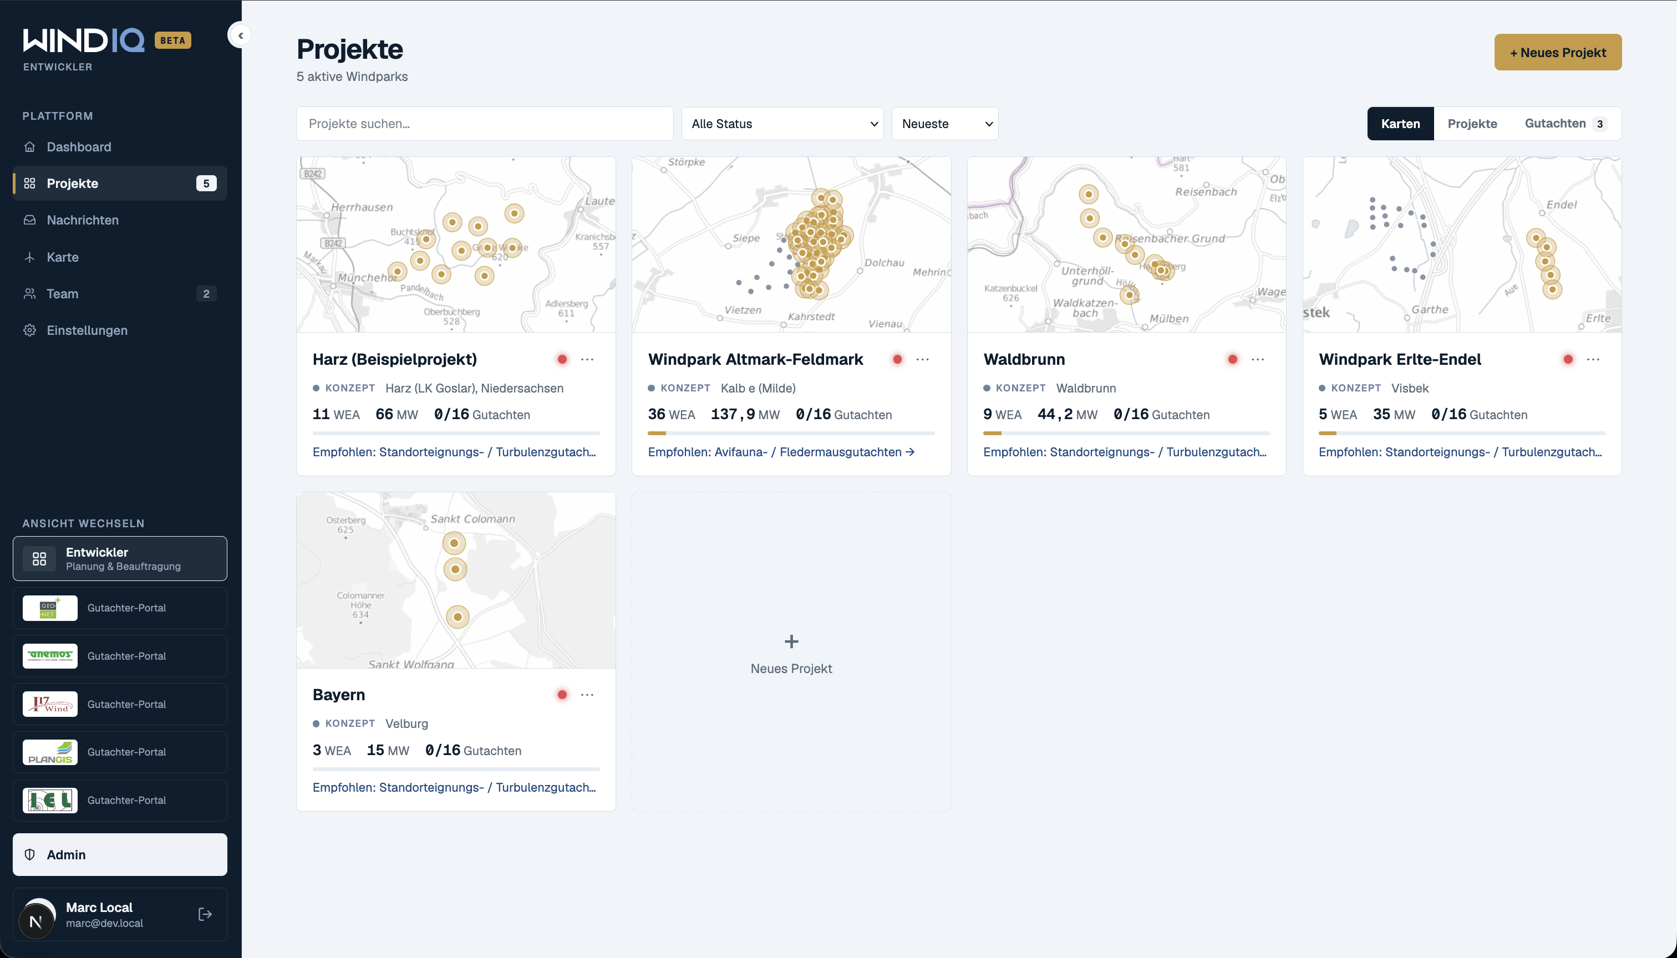The height and width of the screenshot is (958, 1677).
Task: Click the red status dot on Harz card
Action: coord(562,359)
